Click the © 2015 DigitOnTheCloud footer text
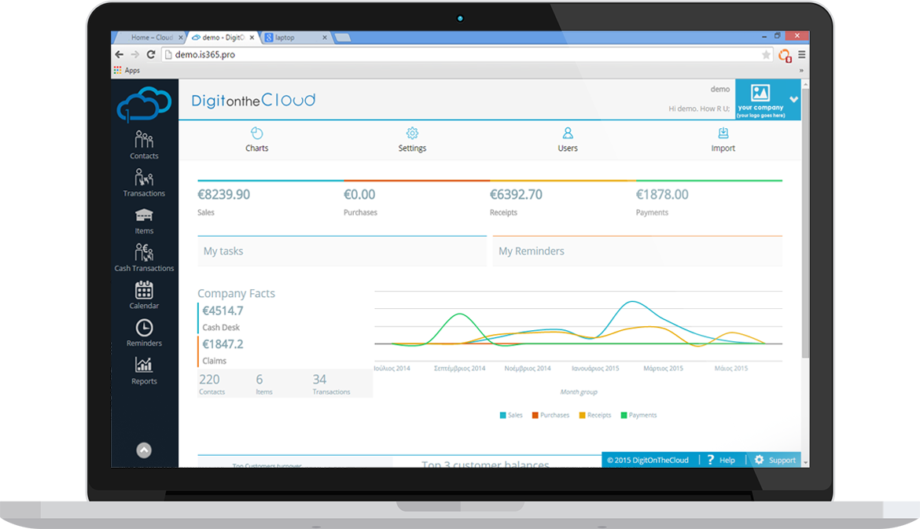Screen dimensions: 920x529 (648, 461)
